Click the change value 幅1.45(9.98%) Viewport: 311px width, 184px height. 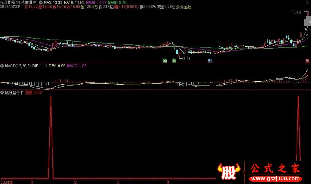click(126, 7)
